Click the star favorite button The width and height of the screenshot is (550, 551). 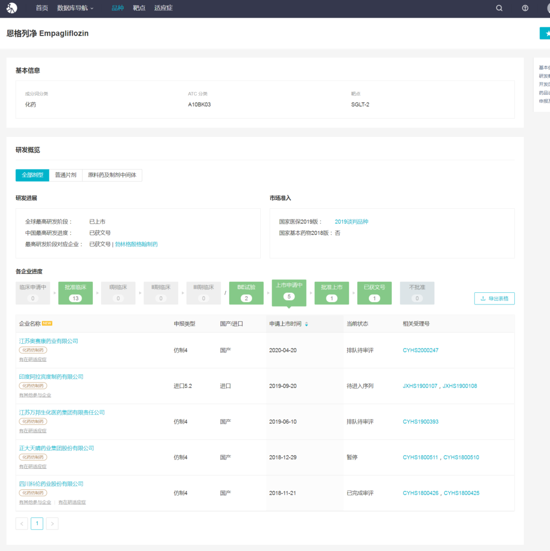545,34
